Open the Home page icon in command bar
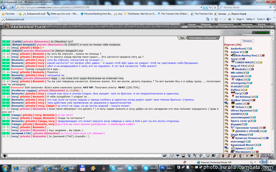 208,19
